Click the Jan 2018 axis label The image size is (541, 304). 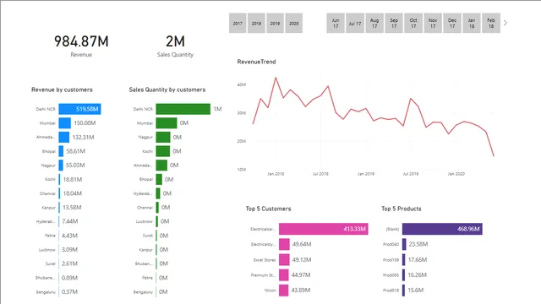click(x=276, y=174)
